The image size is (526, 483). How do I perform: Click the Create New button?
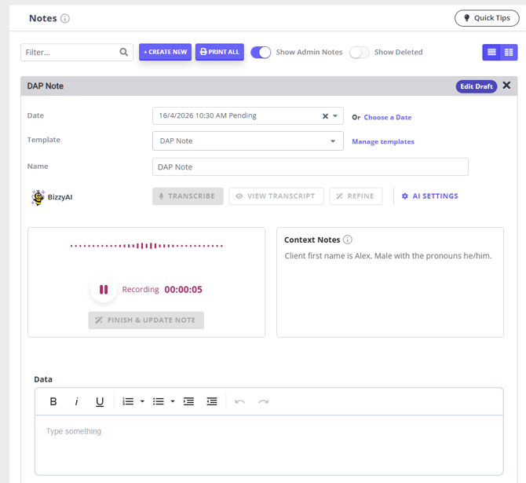tap(166, 52)
